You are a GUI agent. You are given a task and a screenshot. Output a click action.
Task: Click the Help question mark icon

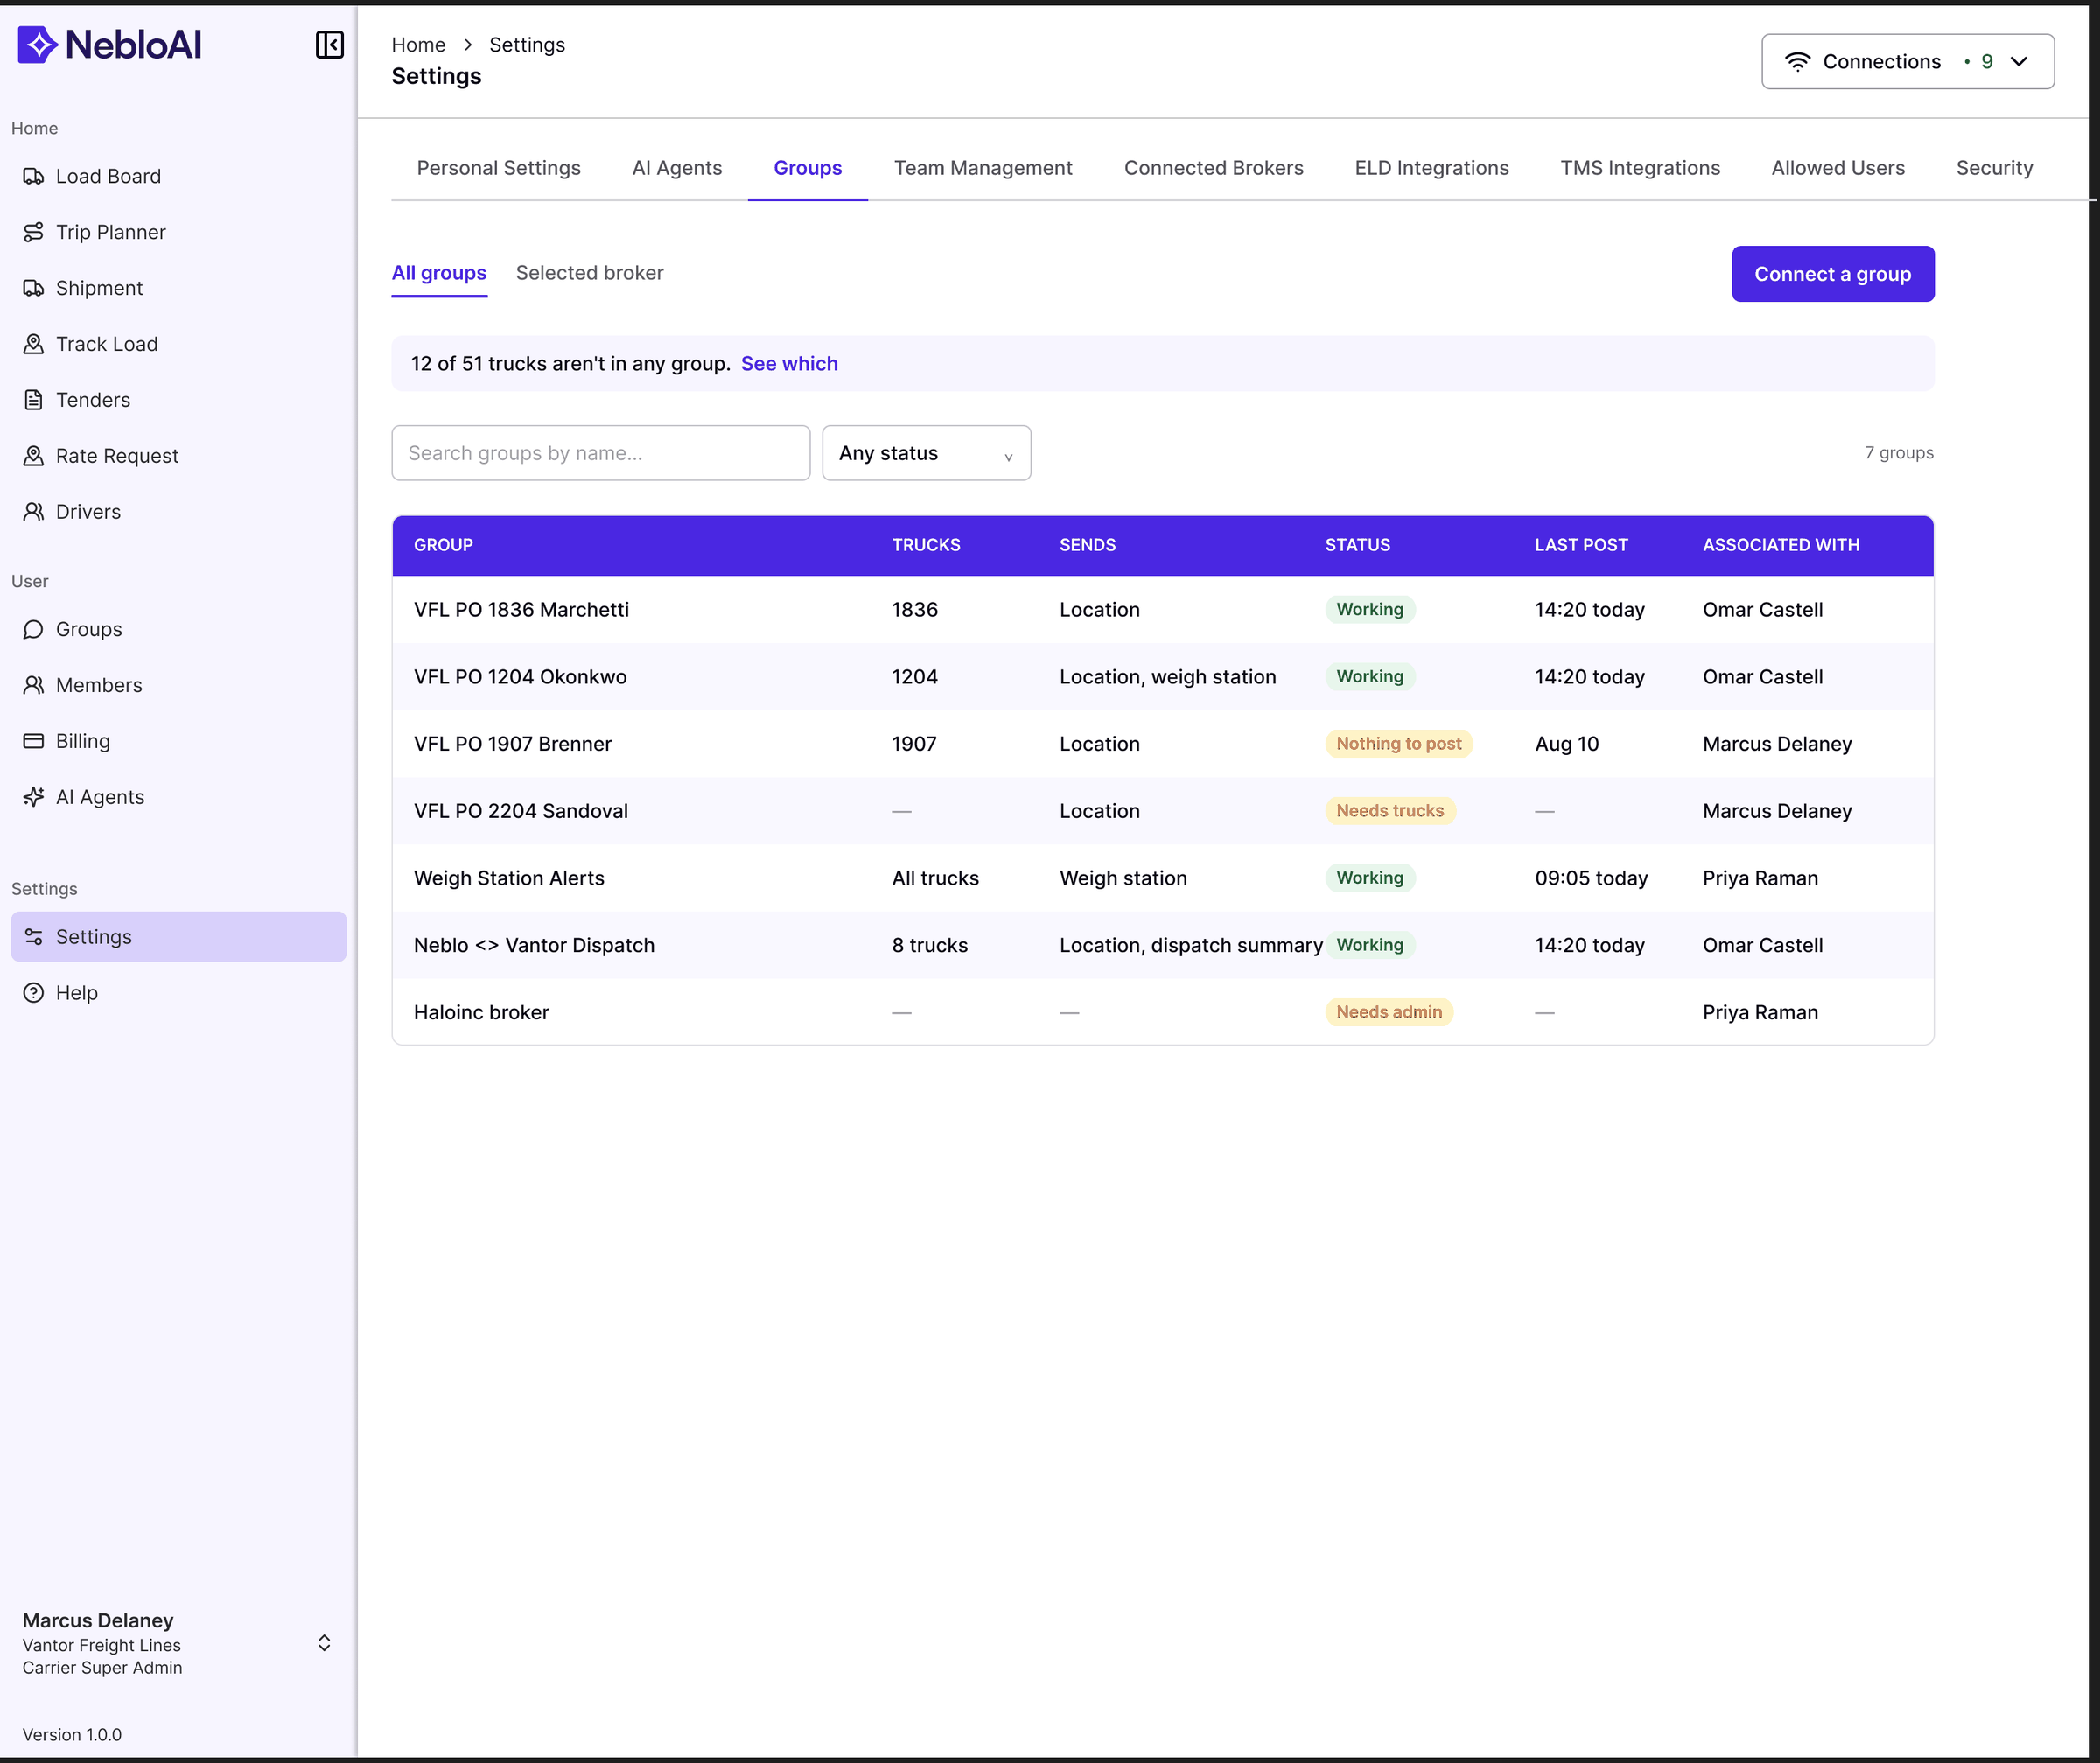coord(34,993)
